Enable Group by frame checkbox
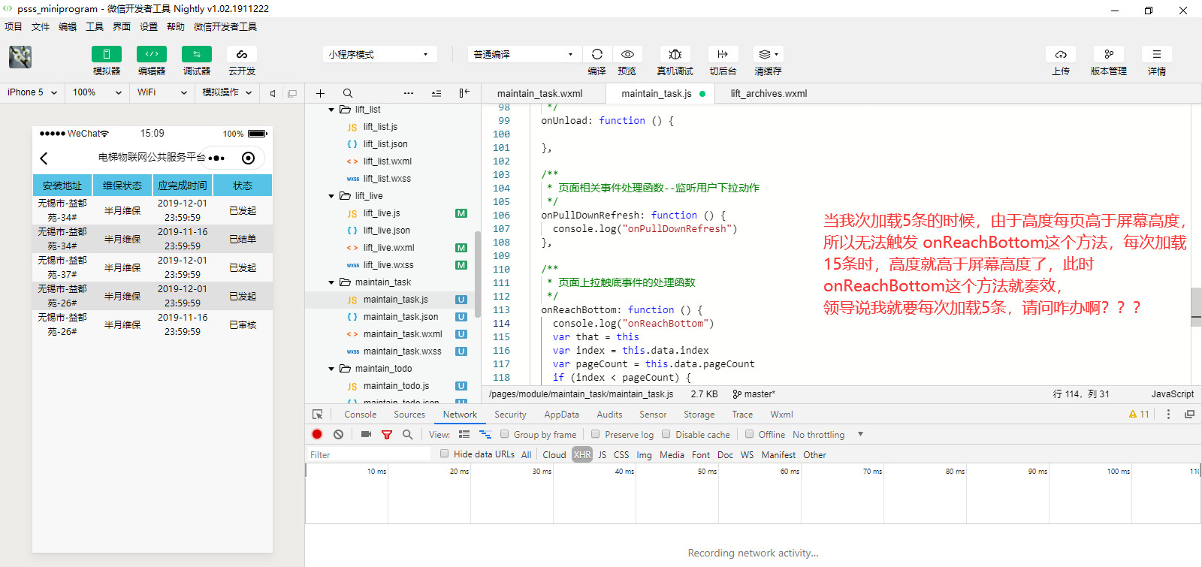 [505, 434]
